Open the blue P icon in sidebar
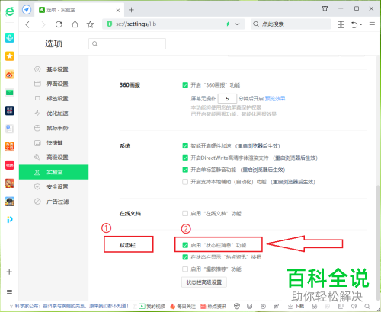 pyautogui.click(x=10, y=220)
